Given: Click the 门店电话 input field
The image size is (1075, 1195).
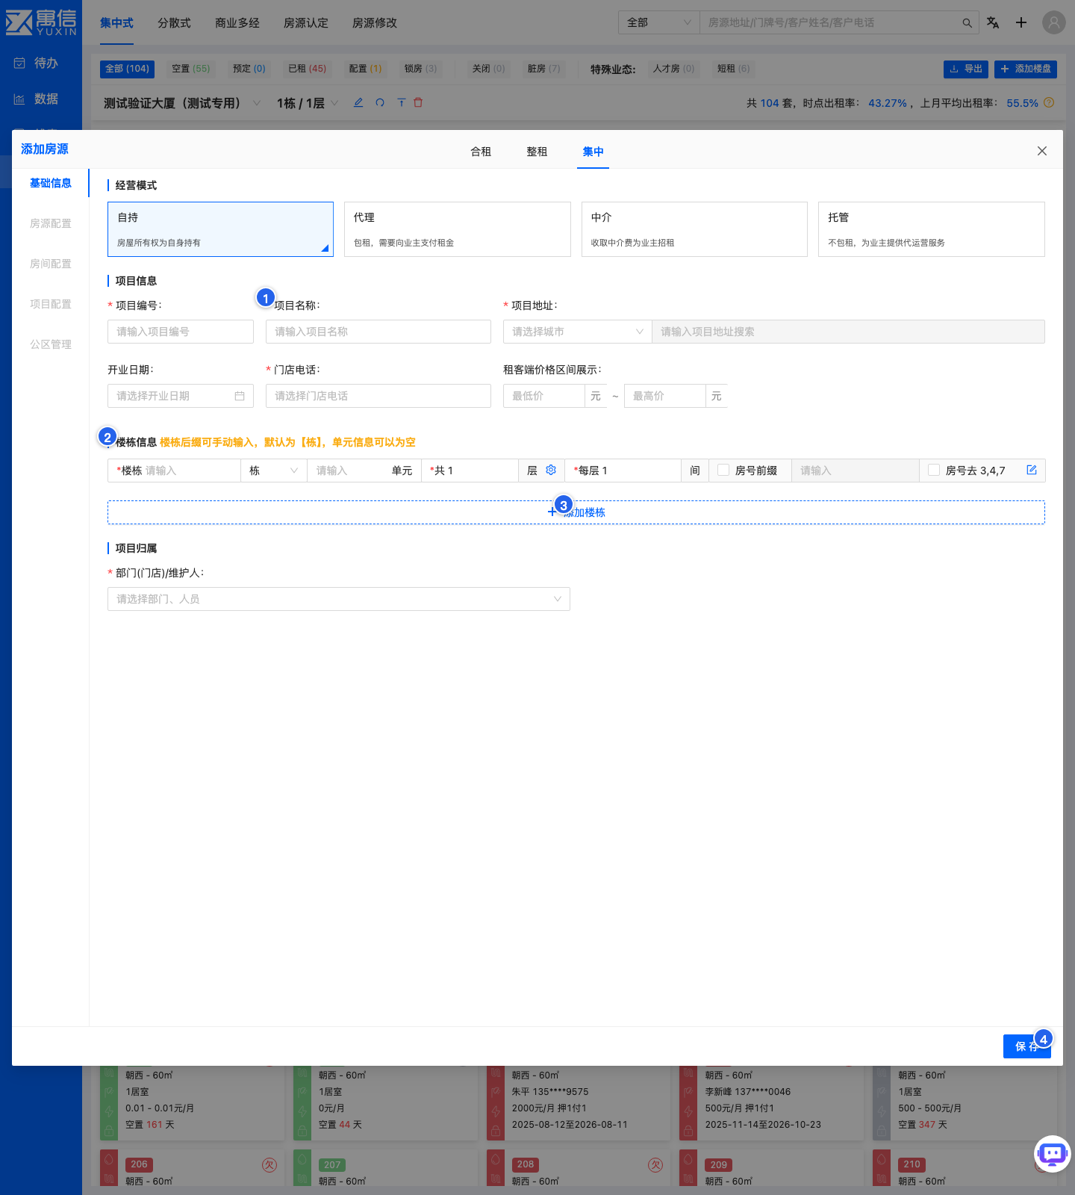Looking at the screenshot, I should tap(378, 396).
